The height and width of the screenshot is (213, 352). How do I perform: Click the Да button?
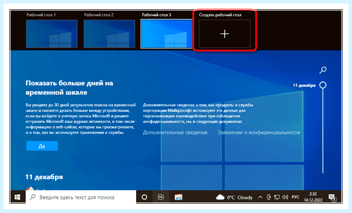(x=42, y=146)
